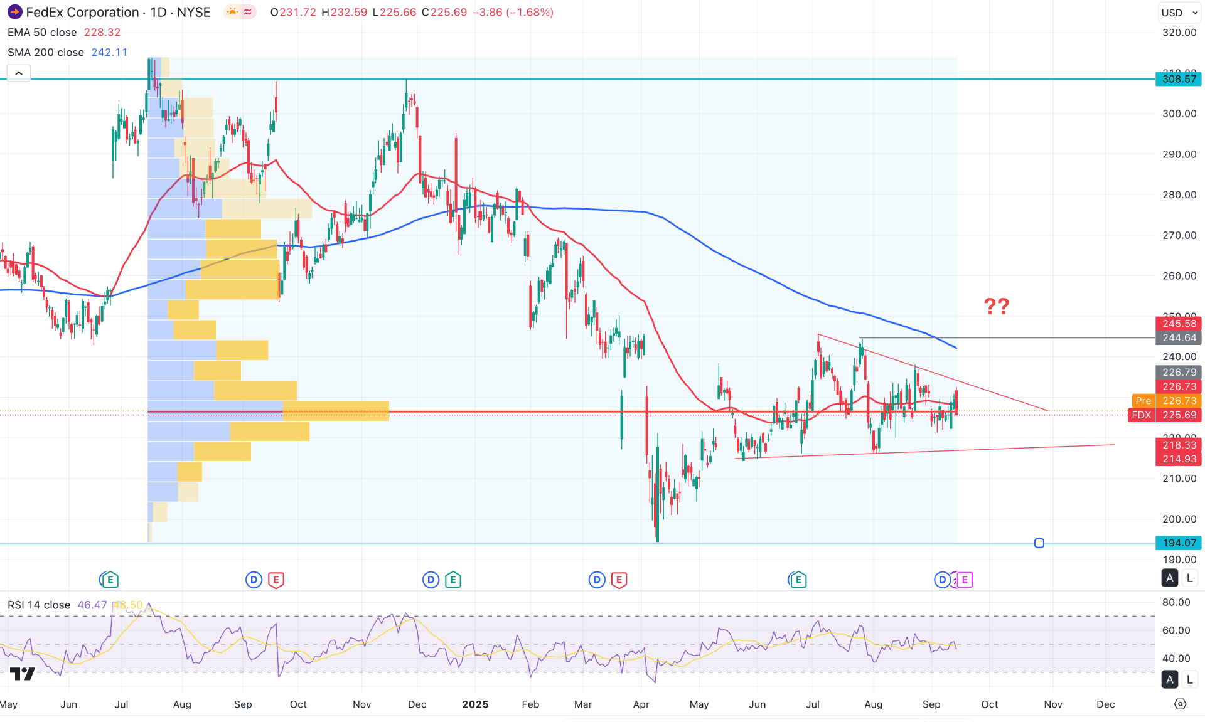
Task: Select the 194.07 horizontal line handle
Action: coord(1039,543)
